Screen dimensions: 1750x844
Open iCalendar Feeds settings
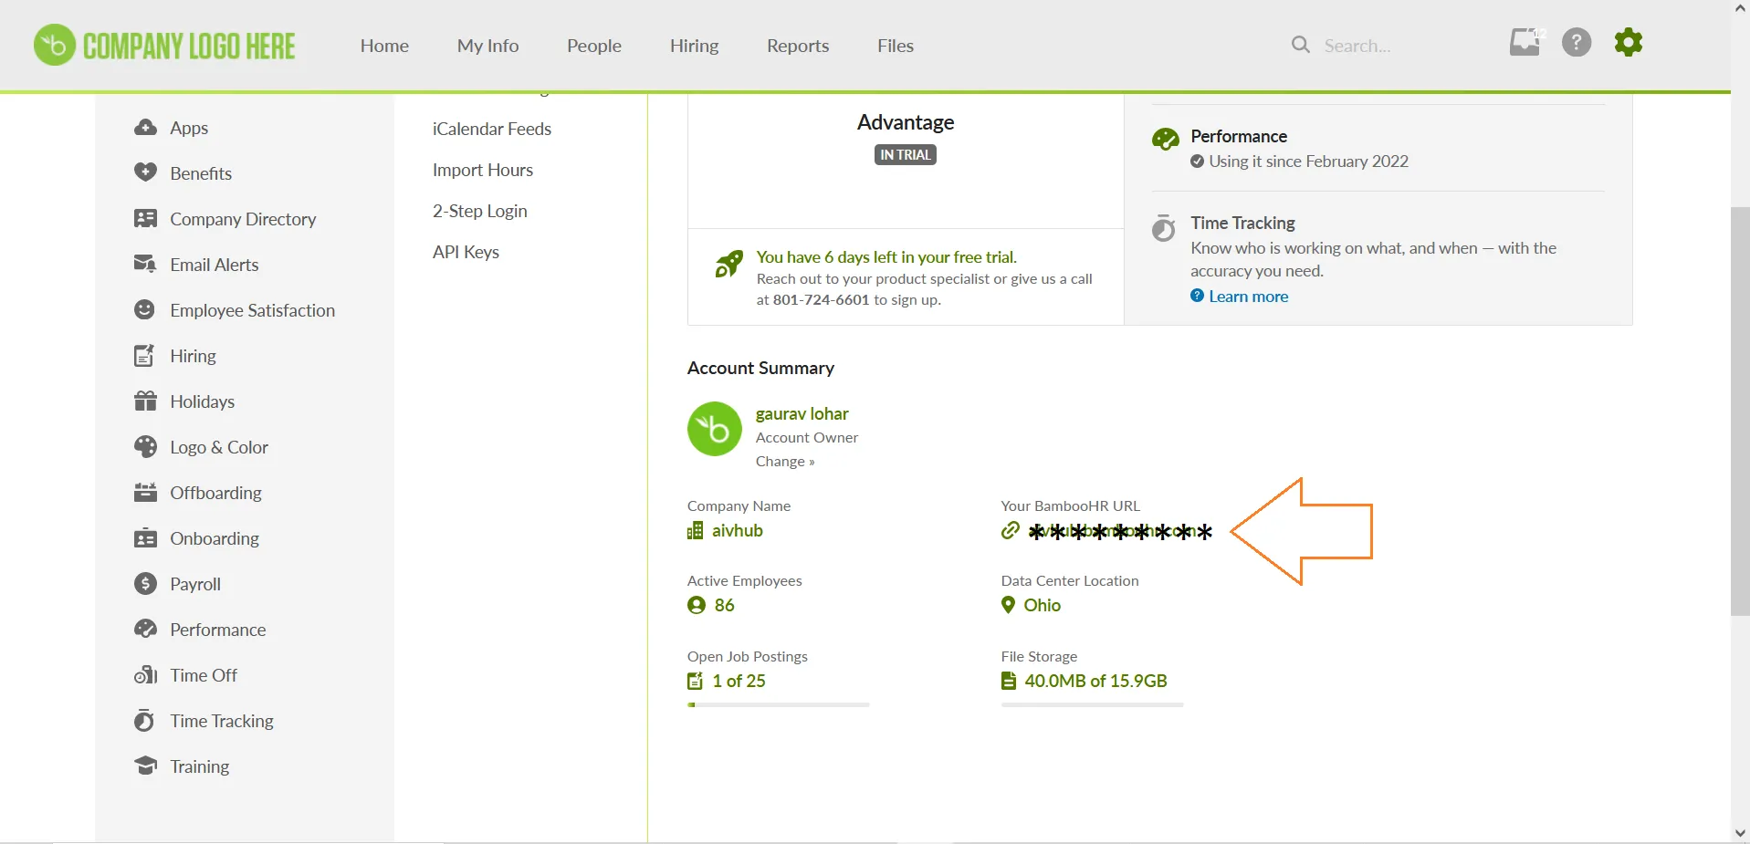pos(492,129)
